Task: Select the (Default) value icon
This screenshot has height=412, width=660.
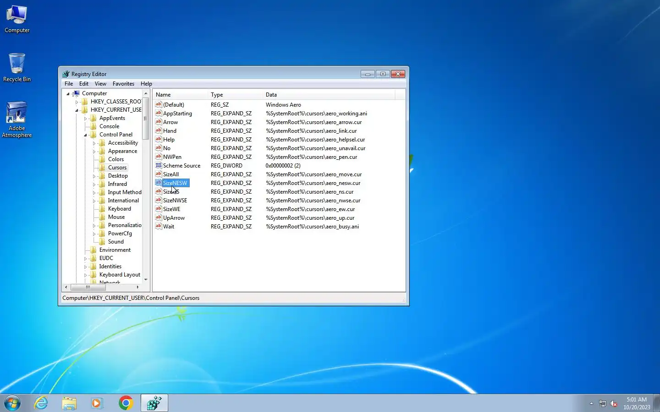Action: tap(159, 105)
